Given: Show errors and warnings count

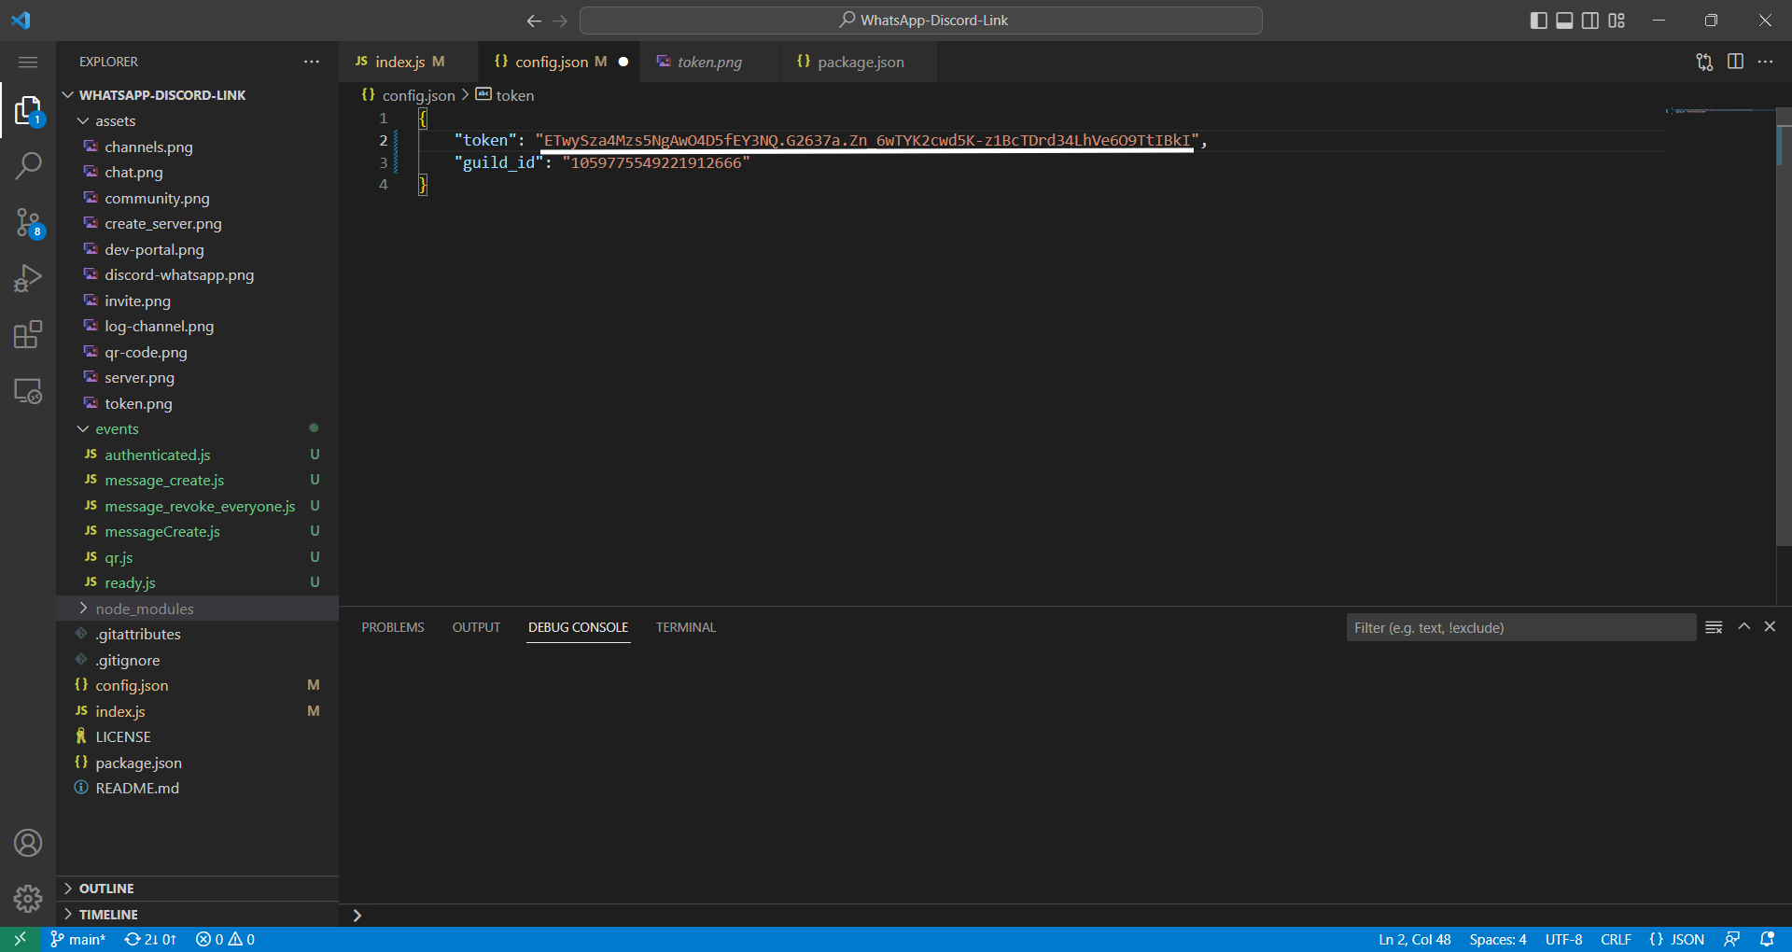Looking at the screenshot, I should (225, 939).
